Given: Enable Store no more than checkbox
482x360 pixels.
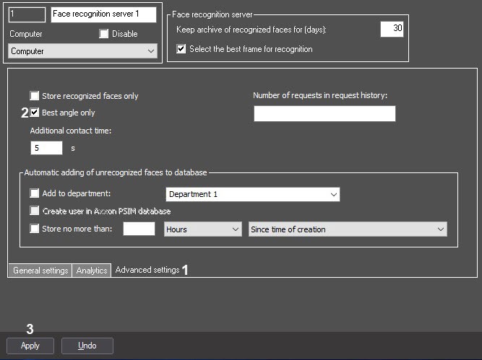Looking at the screenshot, I should click(x=35, y=229).
